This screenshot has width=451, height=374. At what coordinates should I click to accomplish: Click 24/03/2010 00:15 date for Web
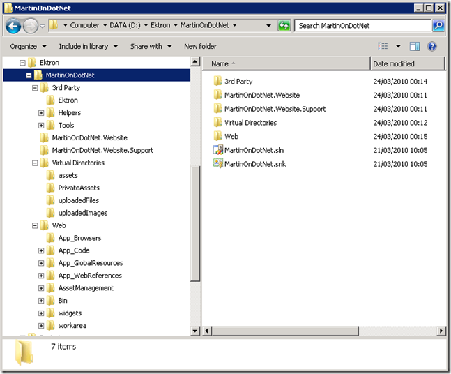pos(400,137)
